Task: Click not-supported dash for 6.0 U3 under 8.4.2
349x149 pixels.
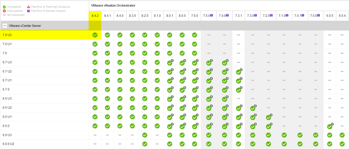Action: 95,135
